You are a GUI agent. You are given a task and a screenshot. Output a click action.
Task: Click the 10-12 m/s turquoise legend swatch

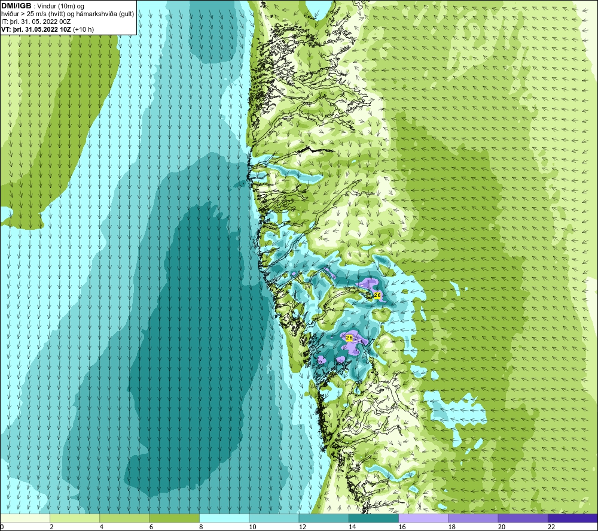(274, 518)
